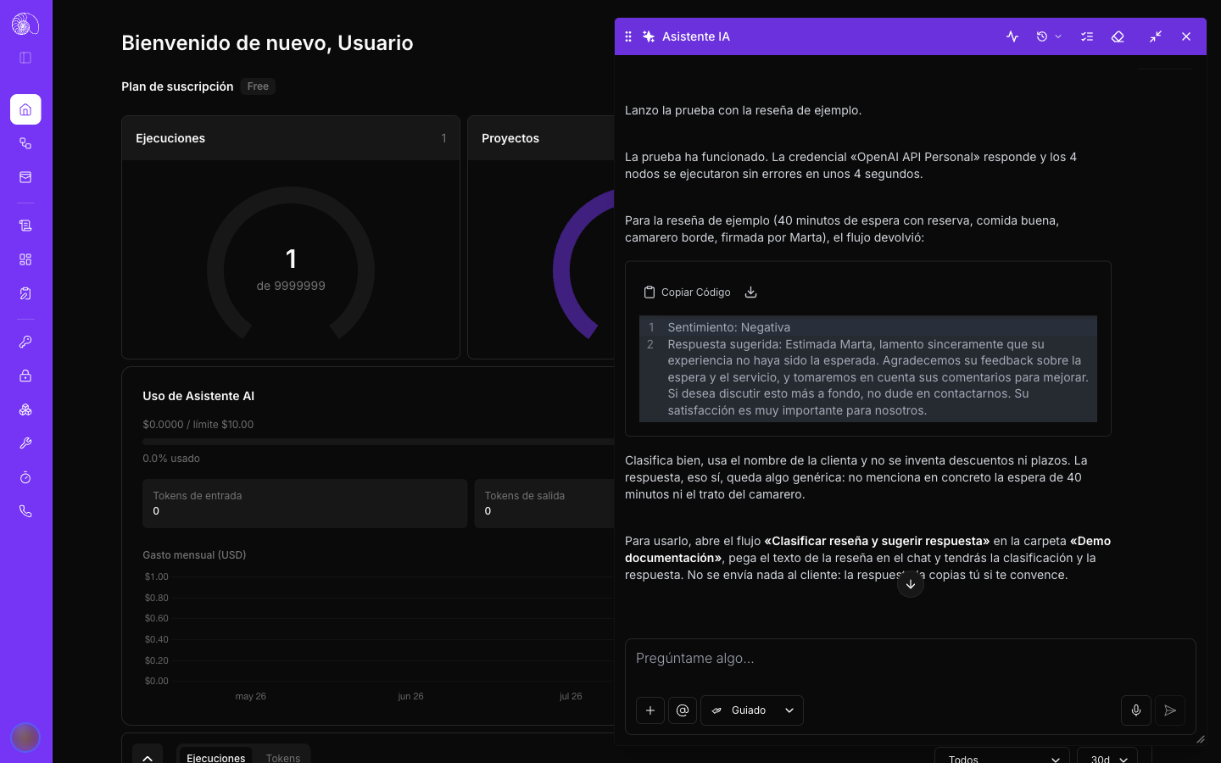Image resolution: width=1221 pixels, height=763 pixels.
Task: Go to the Home dashboard in the sidebar
Action: (x=25, y=109)
